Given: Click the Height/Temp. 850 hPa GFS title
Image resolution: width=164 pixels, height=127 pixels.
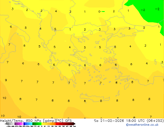Looking at the screenshot, I should [36, 121].
